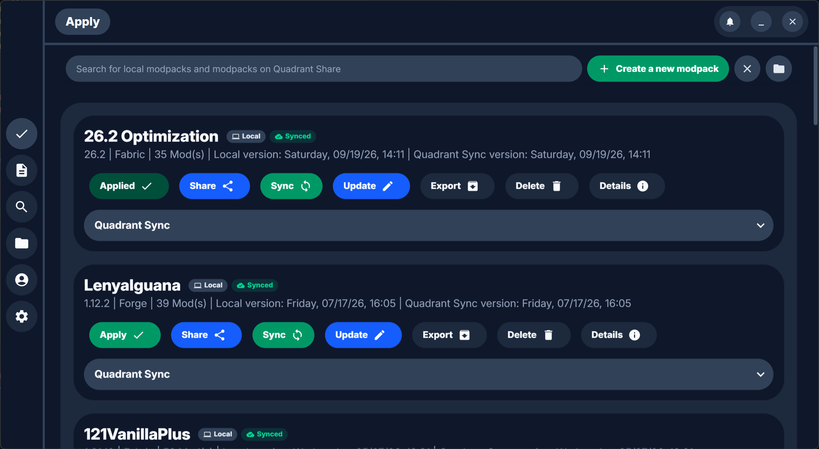The image size is (819, 449).
Task: Click the Synced badge on LenyaIguana
Action: [255, 285]
